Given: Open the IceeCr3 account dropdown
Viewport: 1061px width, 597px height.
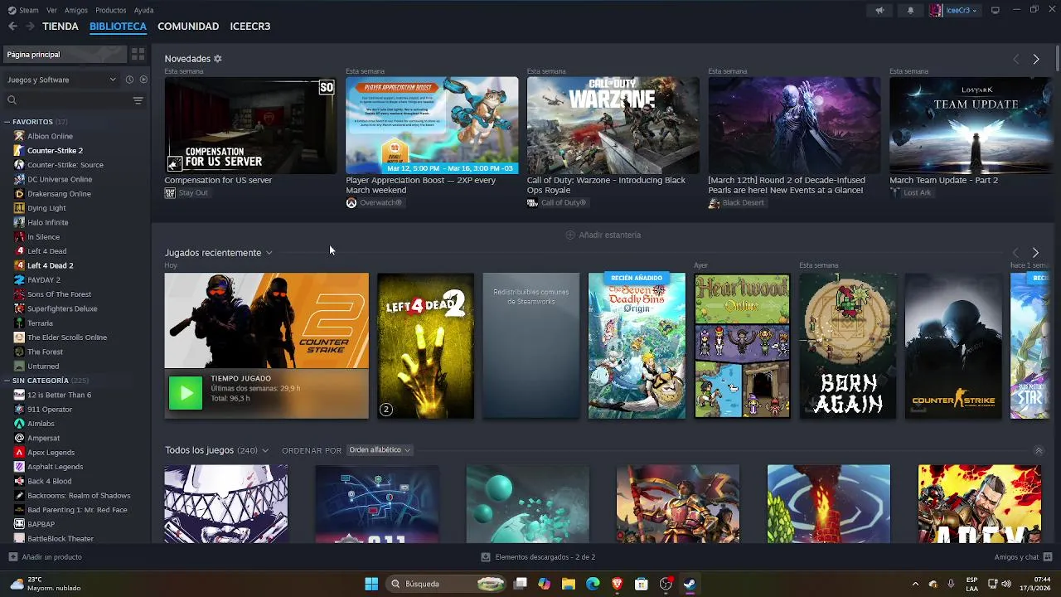Looking at the screenshot, I should point(954,10).
